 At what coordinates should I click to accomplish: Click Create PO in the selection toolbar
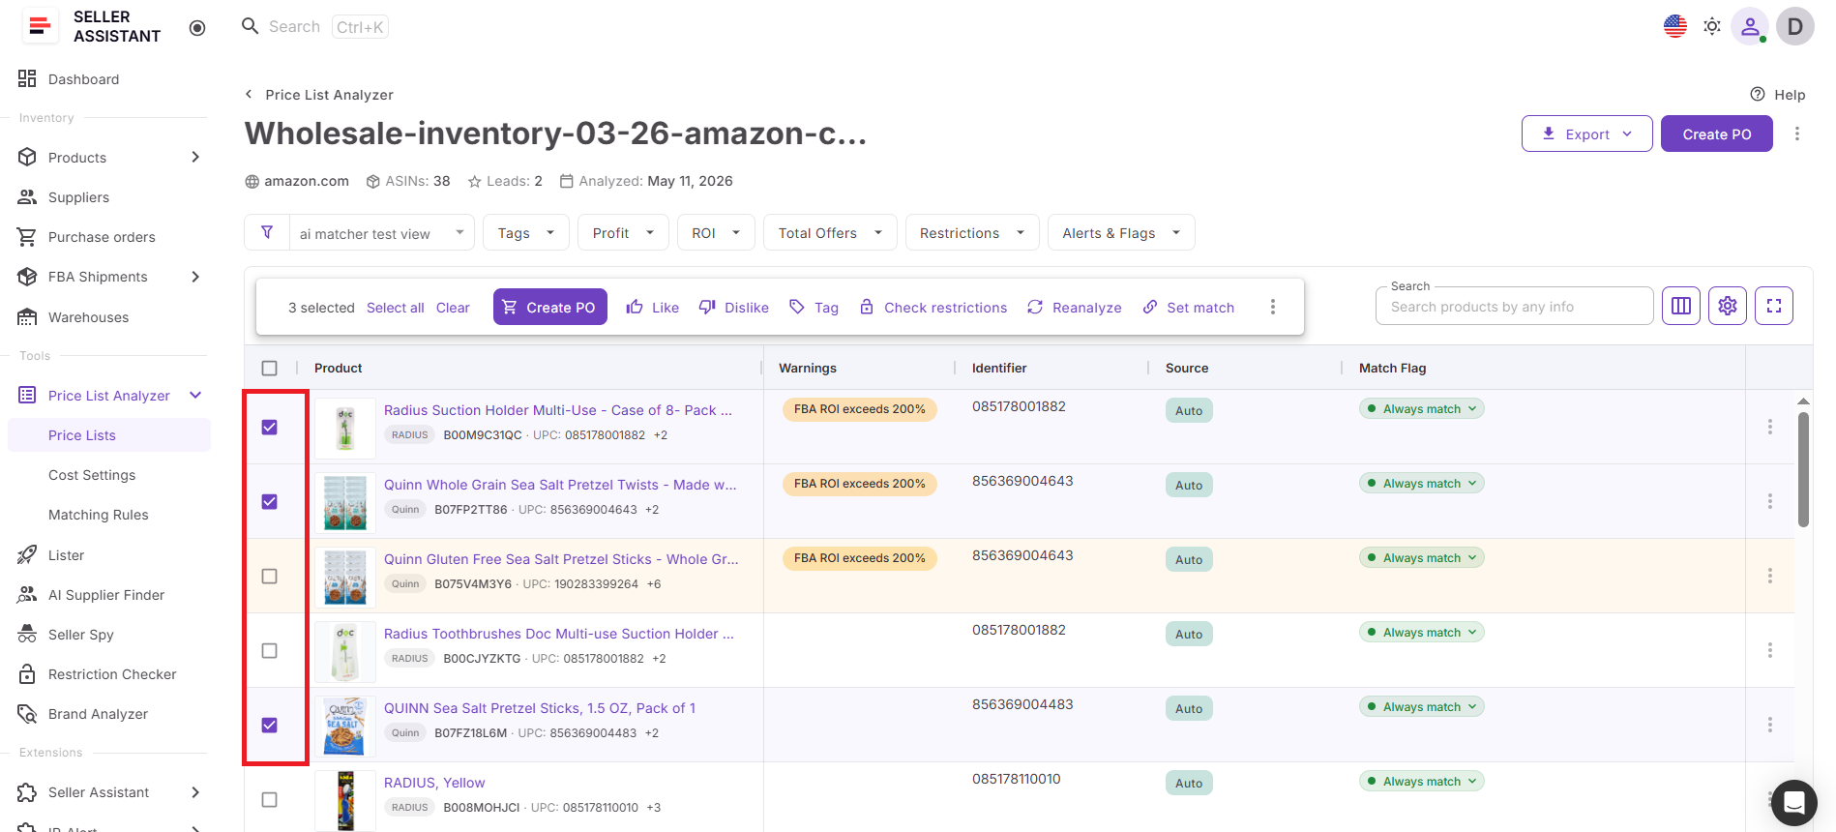click(550, 307)
